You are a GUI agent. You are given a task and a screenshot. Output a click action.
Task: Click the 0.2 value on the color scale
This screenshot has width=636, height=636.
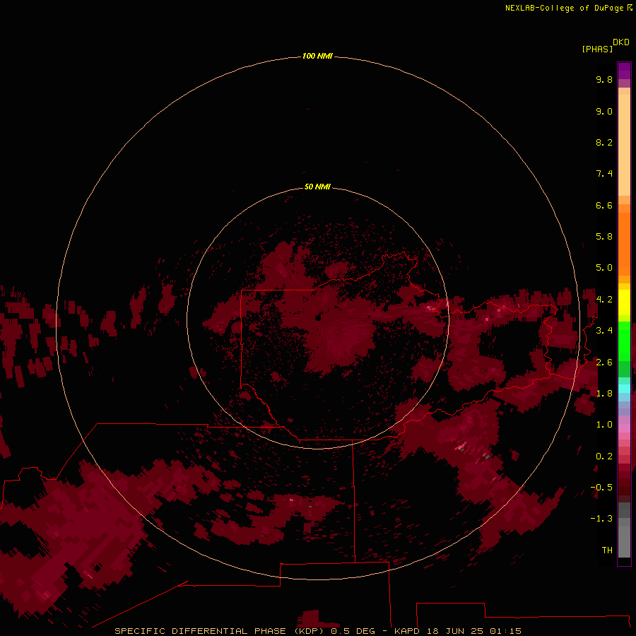[x=604, y=457]
